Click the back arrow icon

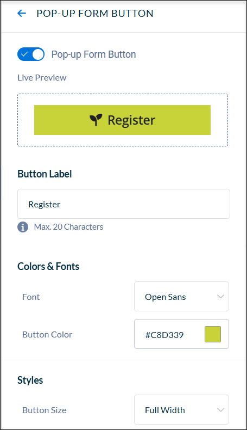point(22,13)
